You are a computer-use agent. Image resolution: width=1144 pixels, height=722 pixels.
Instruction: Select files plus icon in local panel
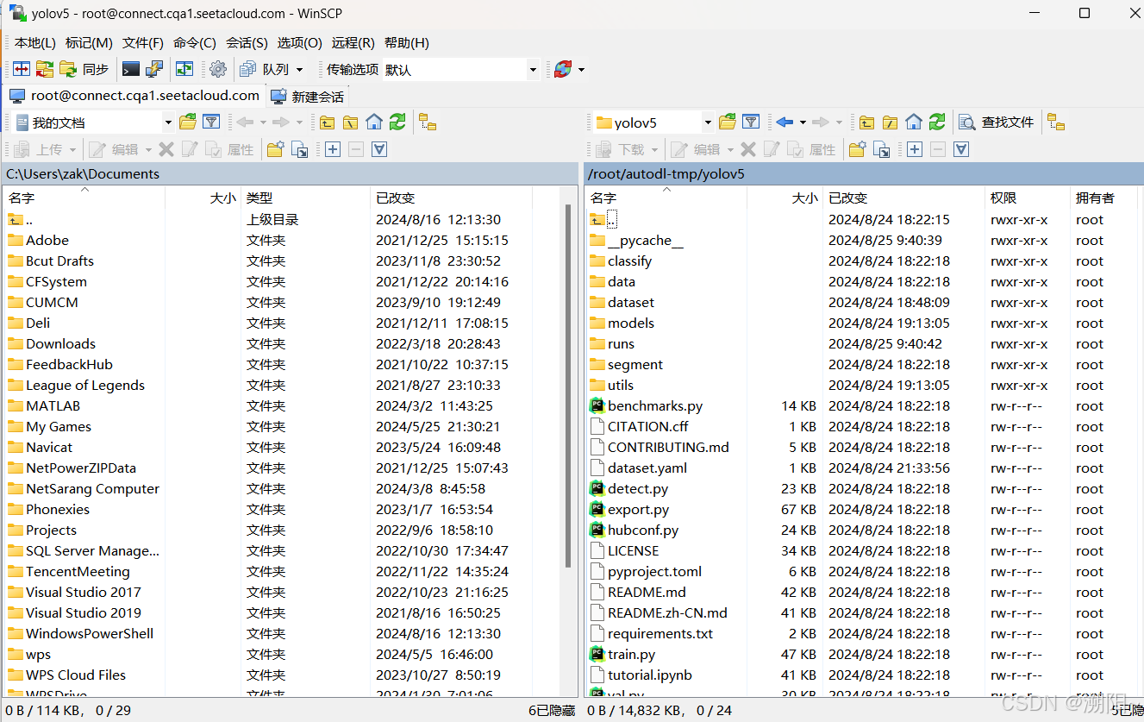333,149
